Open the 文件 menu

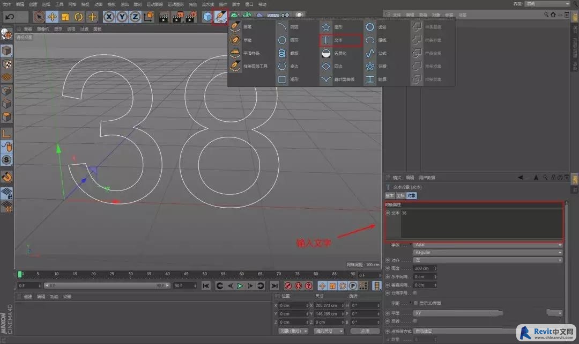point(6,4)
